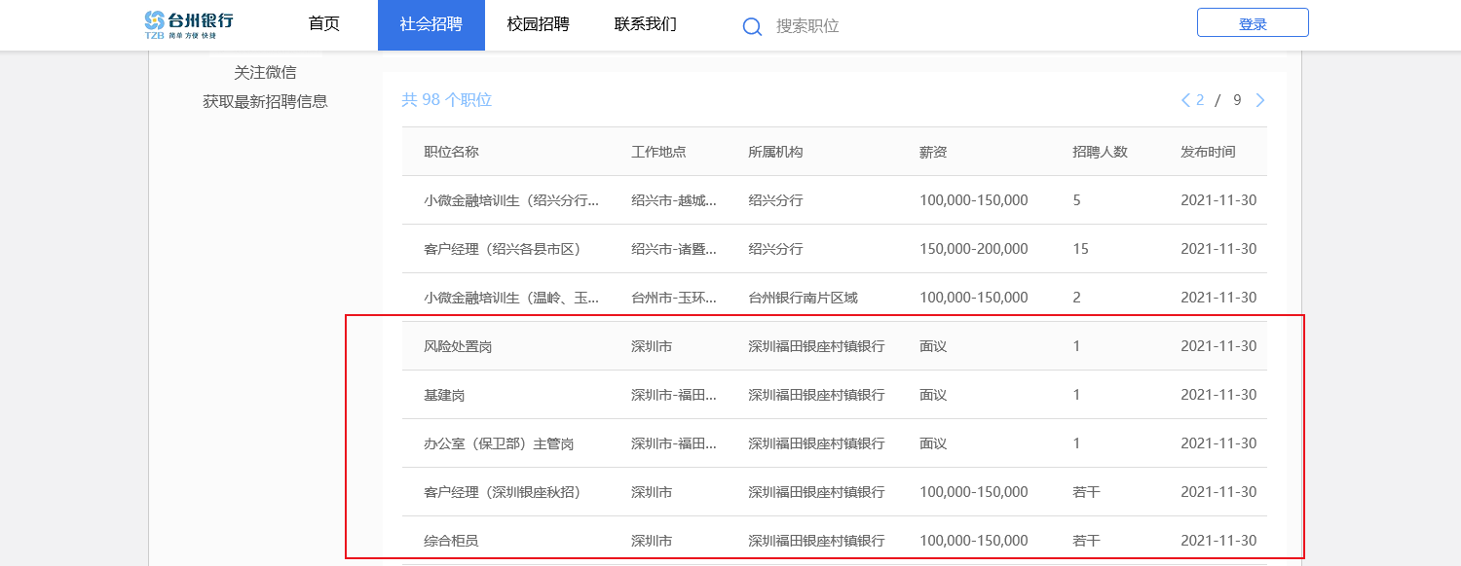Open job 小微金融培训生（绍兴分行…
Image resolution: width=1461 pixels, height=566 pixels.
pyautogui.click(x=511, y=200)
